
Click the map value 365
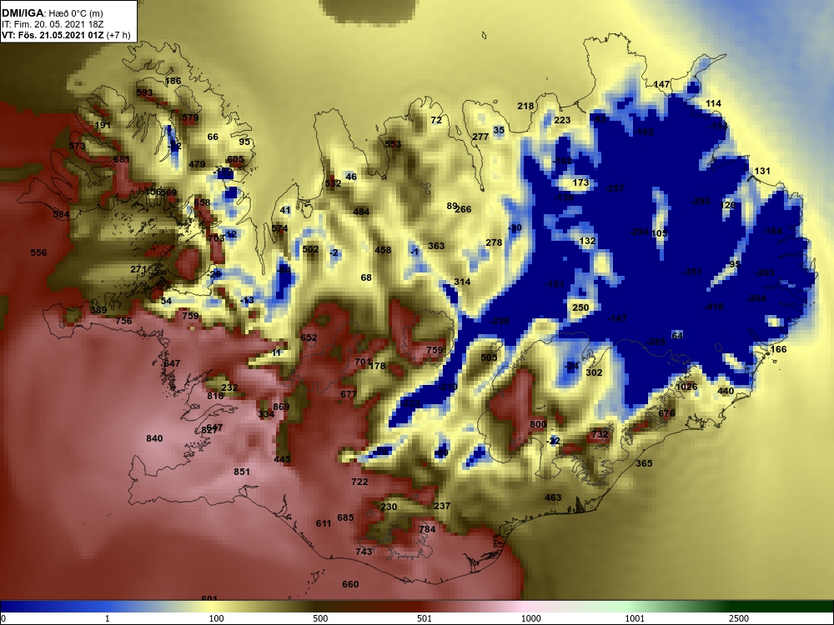coord(644,463)
